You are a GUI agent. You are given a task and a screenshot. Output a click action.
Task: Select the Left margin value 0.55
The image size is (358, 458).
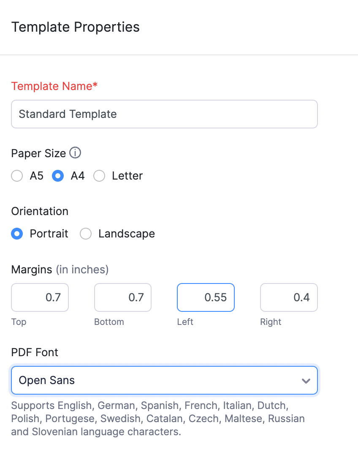[x=206, y=297]
